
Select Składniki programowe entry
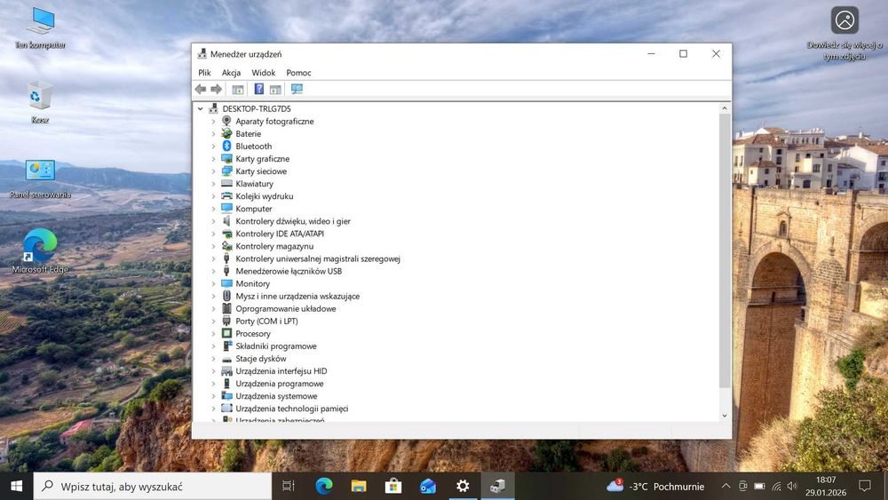tap(276, 346)
